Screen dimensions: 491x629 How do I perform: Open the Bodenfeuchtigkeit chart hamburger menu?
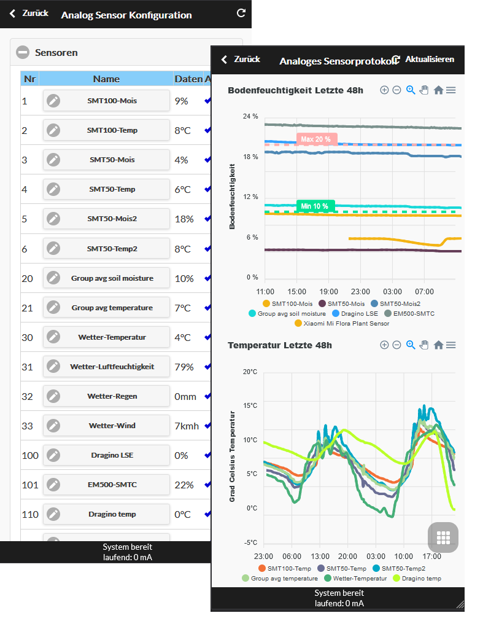pyautogui.click(x=451, y=90)
